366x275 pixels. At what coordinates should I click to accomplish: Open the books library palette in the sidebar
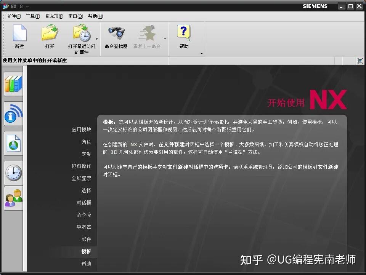coord(13,84)
